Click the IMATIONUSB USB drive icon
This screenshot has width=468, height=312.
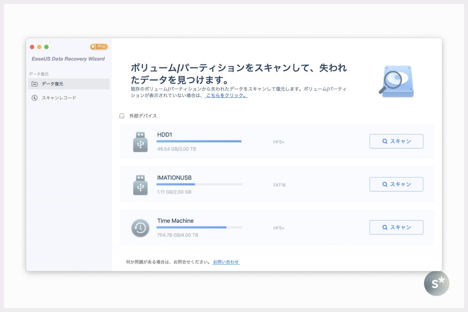[x=140, y=185]
